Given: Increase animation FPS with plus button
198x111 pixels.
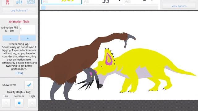Looking at the screenshot, I should 28,38.
